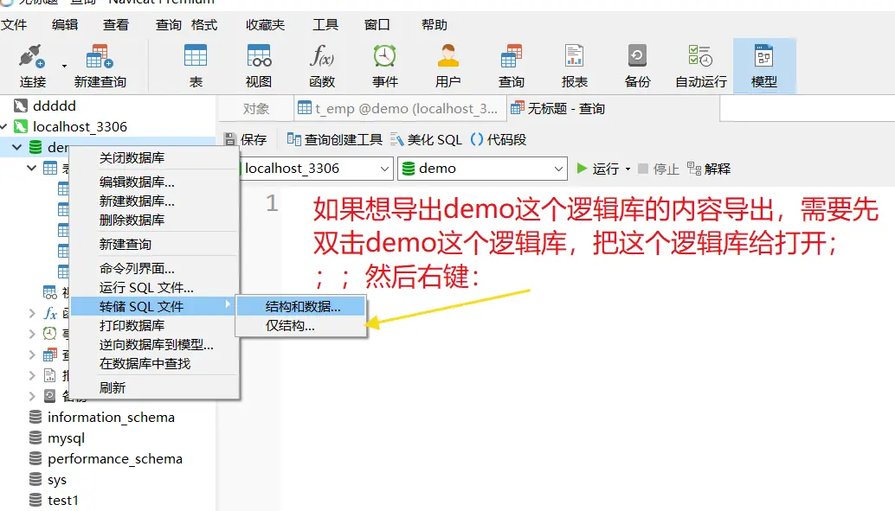895x511 pixels.
Task: Open the 窗口 menu
Action: point(377,24)
